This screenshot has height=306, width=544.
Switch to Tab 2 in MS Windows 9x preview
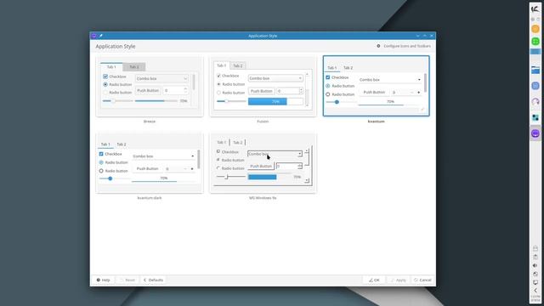point(238,142)
